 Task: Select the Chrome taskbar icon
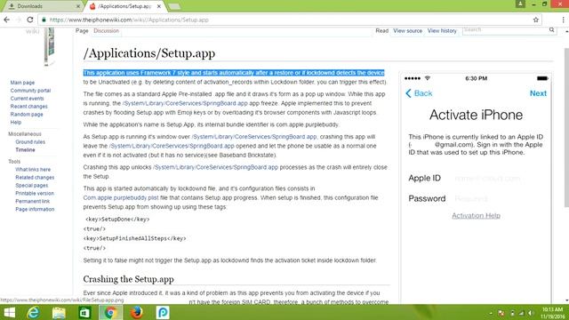pos(110,312)
